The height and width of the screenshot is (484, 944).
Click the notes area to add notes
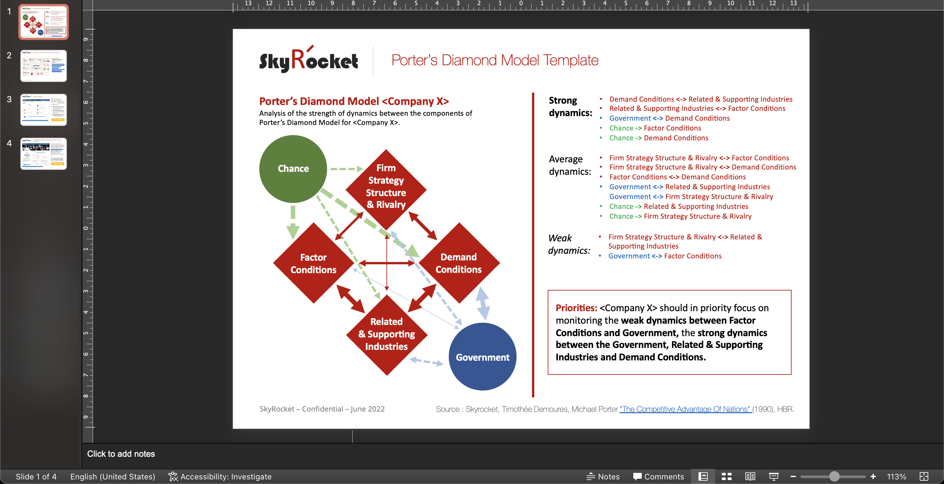coord(121,454)
